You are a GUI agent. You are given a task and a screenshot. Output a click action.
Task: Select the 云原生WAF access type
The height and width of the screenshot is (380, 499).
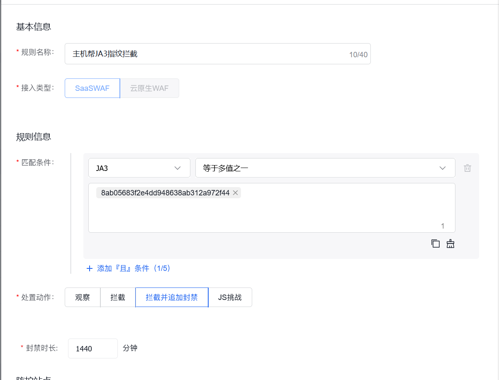point(149,88)
